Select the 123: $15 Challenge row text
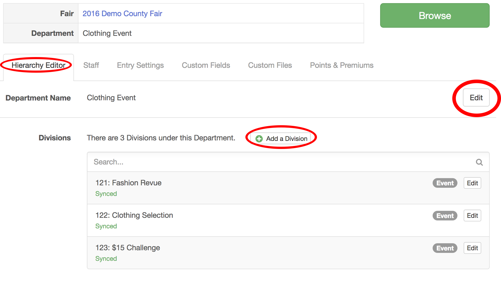501x288 pixels. [128, 248]
